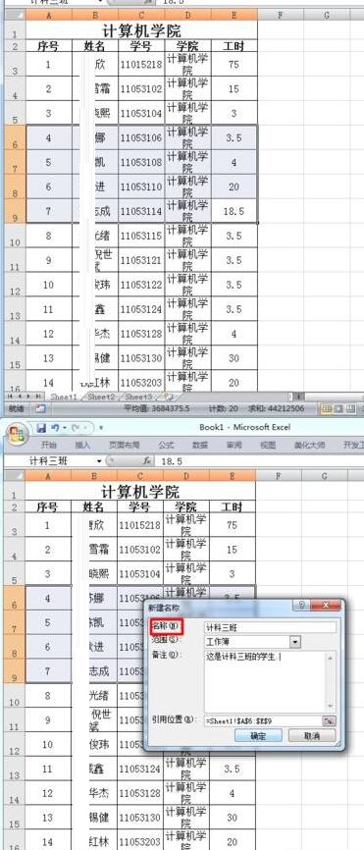This screenshot has width=364, height=850.
Task: Select the Sheet1 worksheet tab
Action: (x=64, y=397)
